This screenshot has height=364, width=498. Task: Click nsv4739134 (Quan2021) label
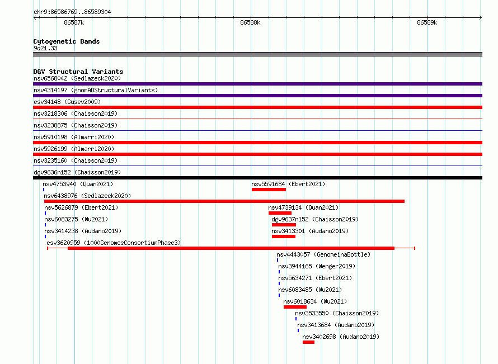(303, 207)
